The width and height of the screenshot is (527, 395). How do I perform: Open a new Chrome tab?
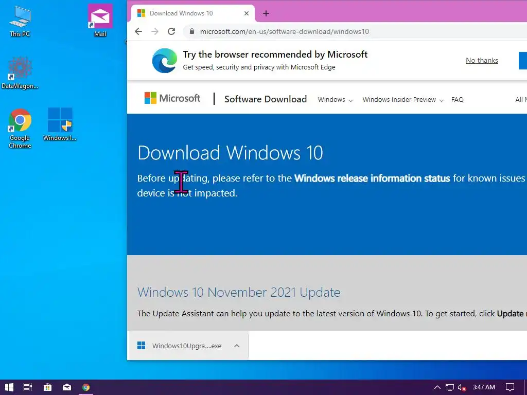pos(266,13)
